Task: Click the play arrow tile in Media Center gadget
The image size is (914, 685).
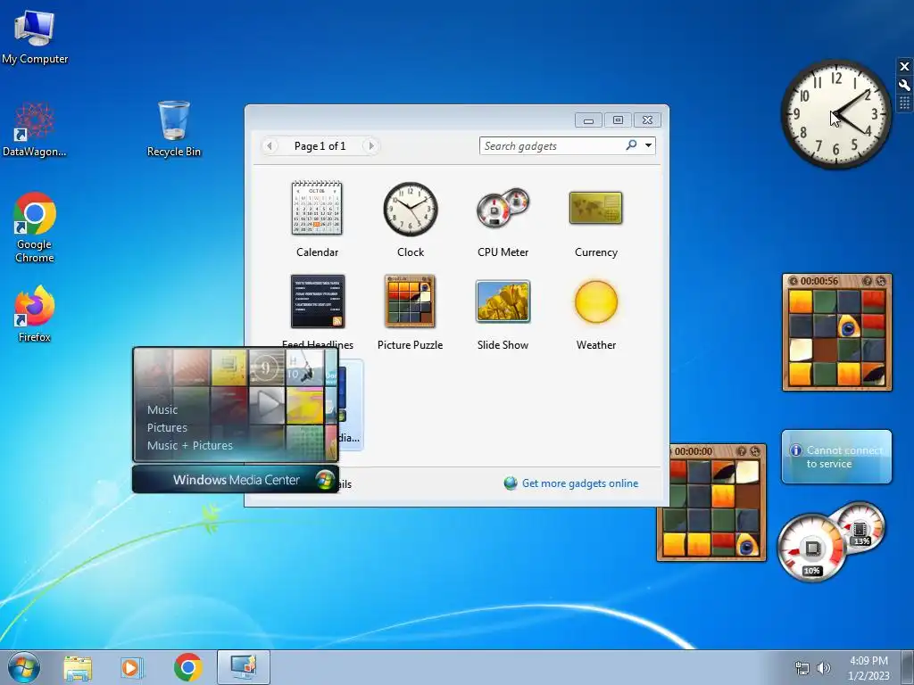Action: point(267,404)
